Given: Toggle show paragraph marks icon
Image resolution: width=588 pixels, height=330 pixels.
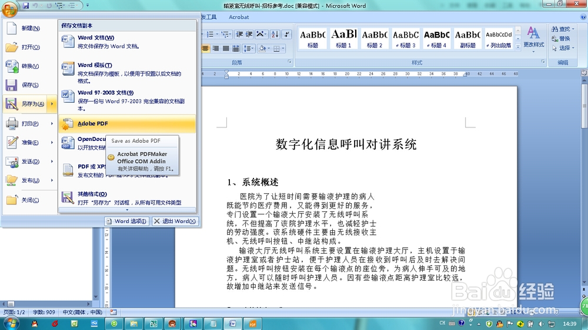Looking at the screenshot, I should point(287,35).
